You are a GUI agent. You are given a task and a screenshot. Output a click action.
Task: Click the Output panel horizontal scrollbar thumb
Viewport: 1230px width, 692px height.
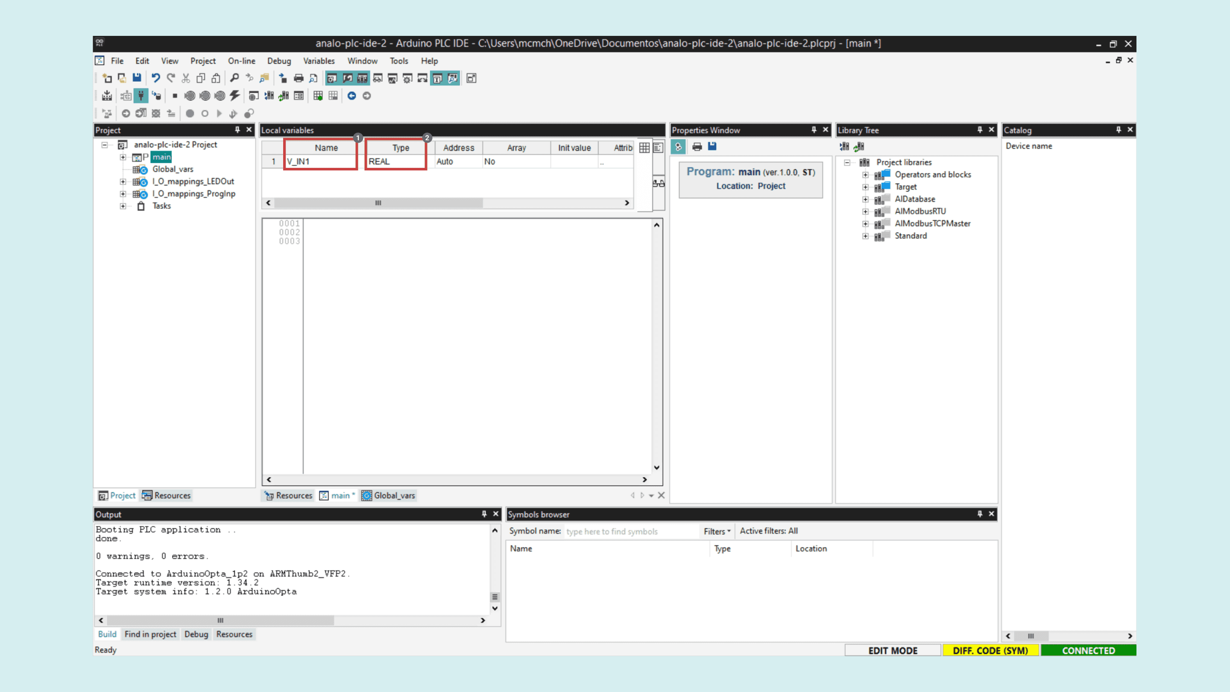220,620
